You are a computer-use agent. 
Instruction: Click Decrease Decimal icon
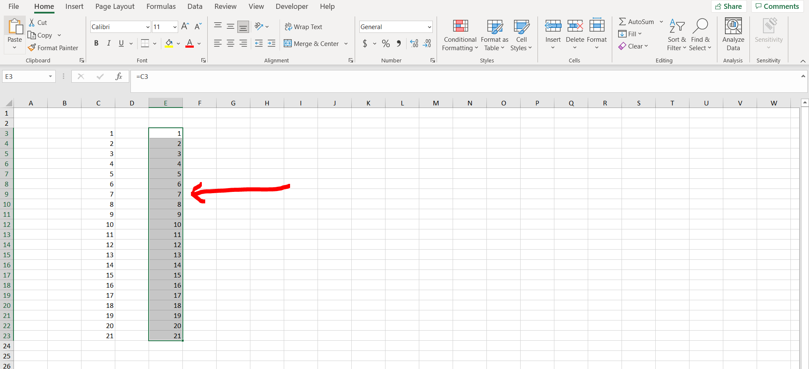(427, 43)
